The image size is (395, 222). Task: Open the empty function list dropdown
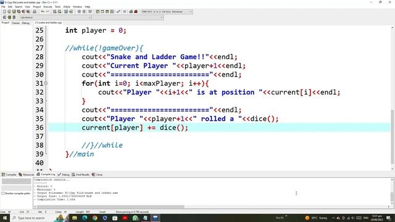pos(128,17)
